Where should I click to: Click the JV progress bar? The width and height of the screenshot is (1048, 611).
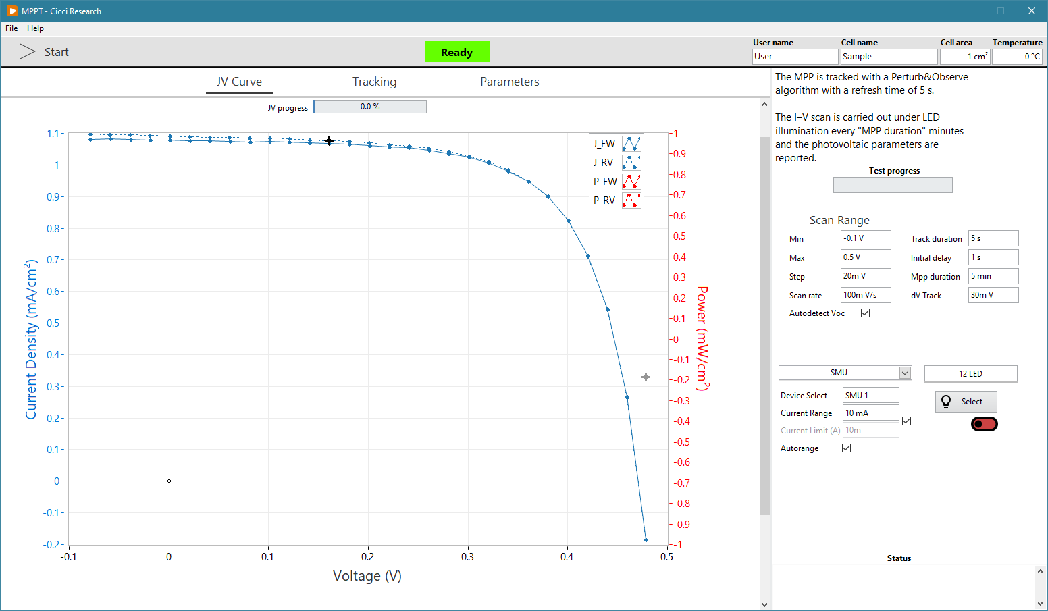369,106
